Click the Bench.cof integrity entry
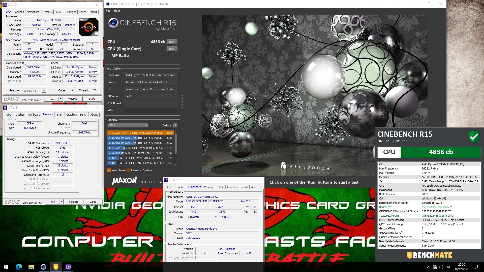The width and height of the screenshot is (484, 272). tap(429, 207)
